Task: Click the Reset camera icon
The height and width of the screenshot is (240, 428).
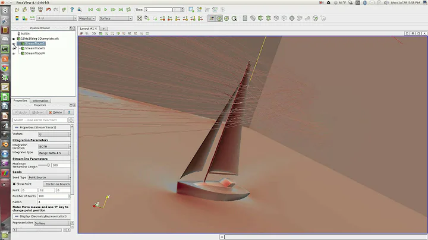Action: point(140,18)
